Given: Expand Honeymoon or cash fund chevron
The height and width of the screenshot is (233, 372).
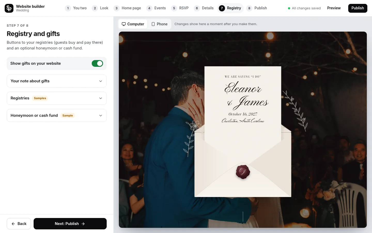Looking at the screenshot, I should 100,115.
